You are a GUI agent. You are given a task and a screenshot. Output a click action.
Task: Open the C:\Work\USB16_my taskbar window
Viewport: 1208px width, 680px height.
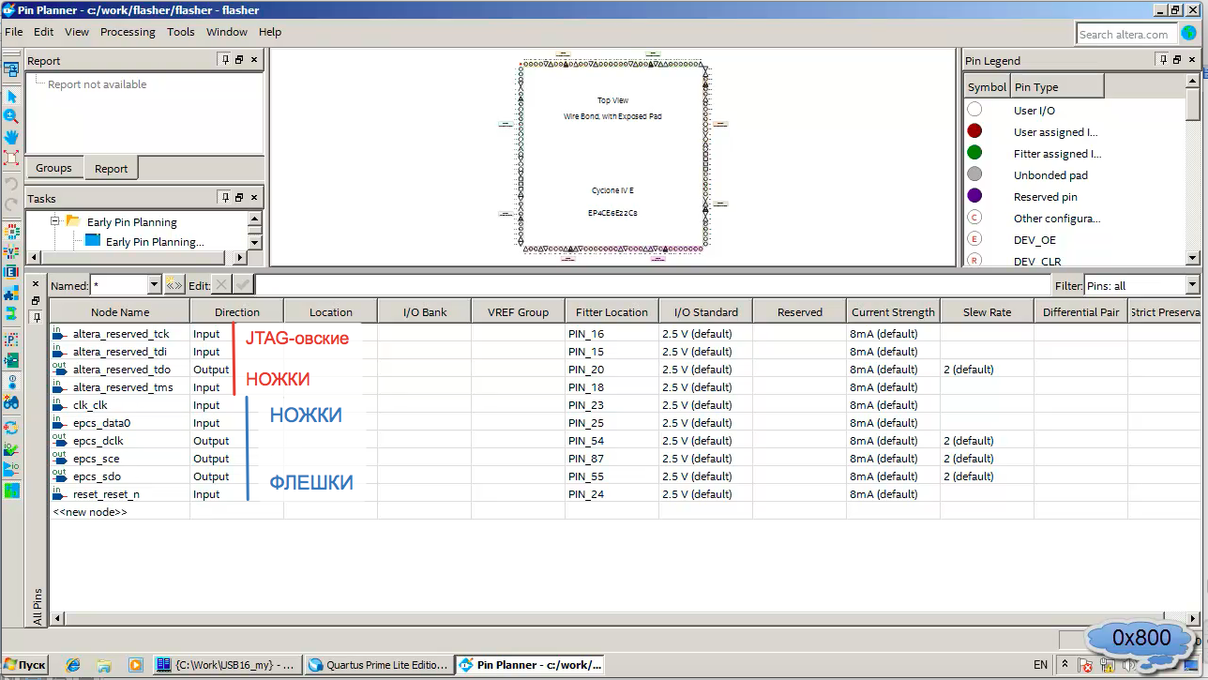(227, 665)
